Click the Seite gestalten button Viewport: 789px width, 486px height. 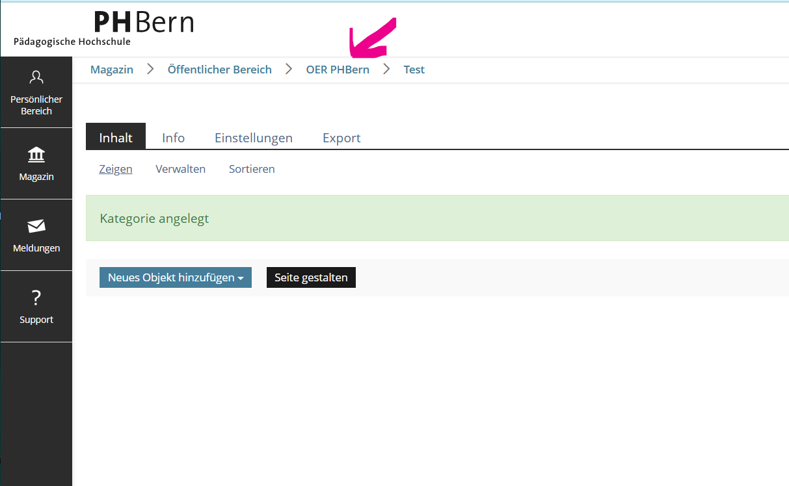point(310,277)
